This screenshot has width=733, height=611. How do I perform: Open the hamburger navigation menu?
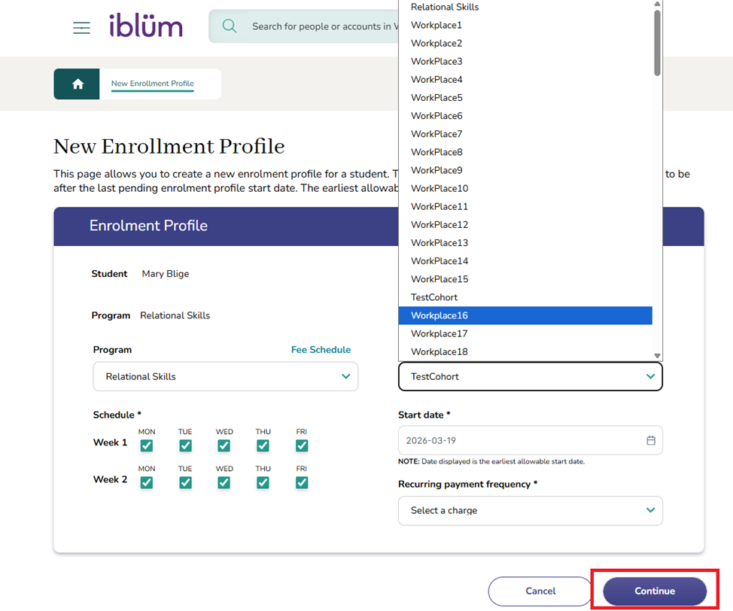click(x=81, y=28)
